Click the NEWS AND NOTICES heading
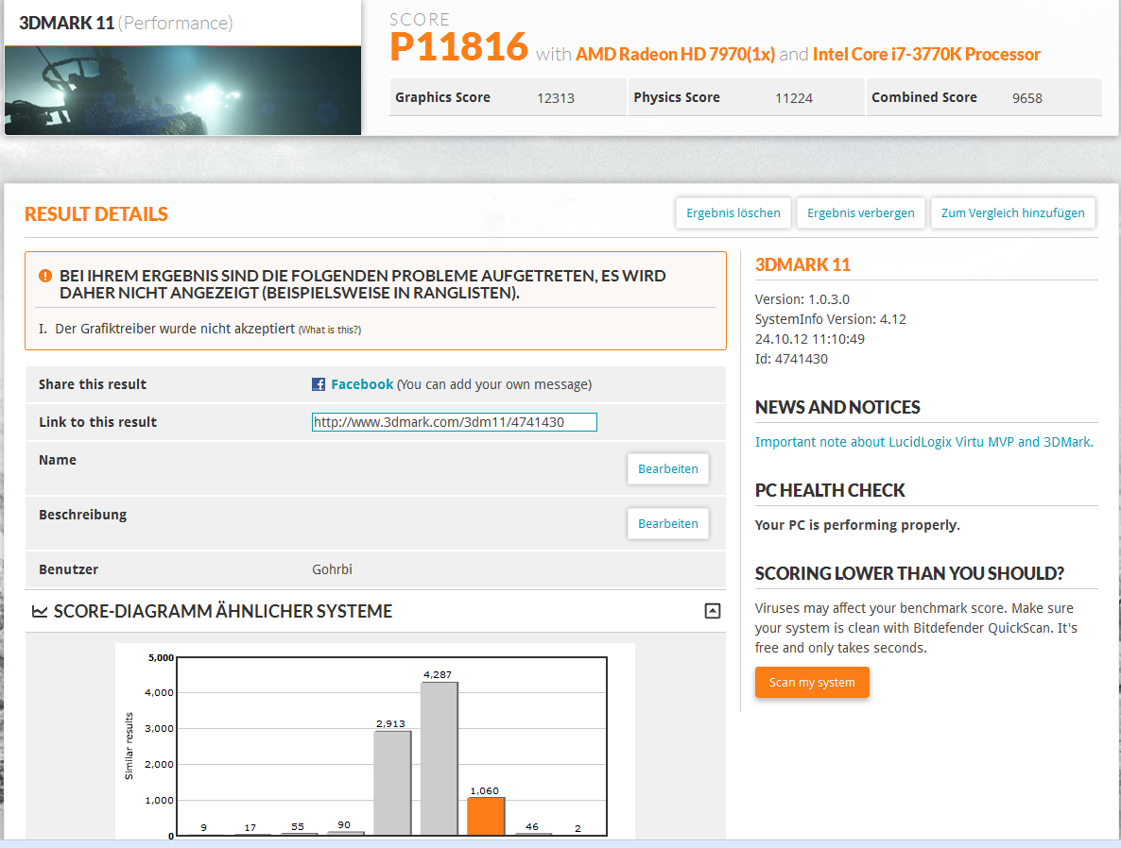The image size is (1121, 848). pos(837,407)
